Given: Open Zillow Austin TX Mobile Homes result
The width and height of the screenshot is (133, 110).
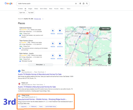Looking at the screenshot, I should coord(40,74).
